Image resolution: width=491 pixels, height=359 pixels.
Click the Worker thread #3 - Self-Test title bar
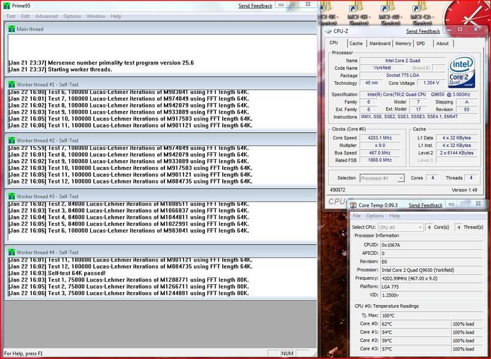[x=161, y=196]
